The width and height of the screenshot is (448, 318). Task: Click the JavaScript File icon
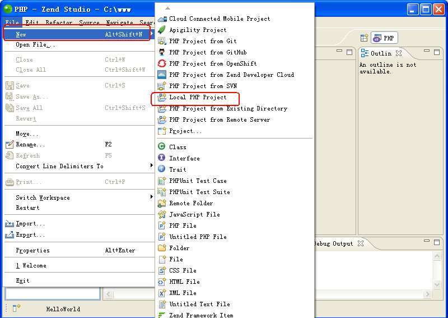tap(162, 214)
